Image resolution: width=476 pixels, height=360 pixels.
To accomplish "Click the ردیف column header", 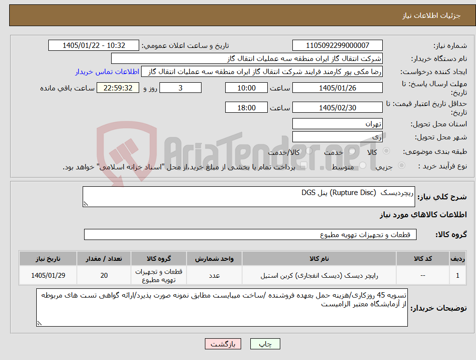I will click(x=458, y=259).
